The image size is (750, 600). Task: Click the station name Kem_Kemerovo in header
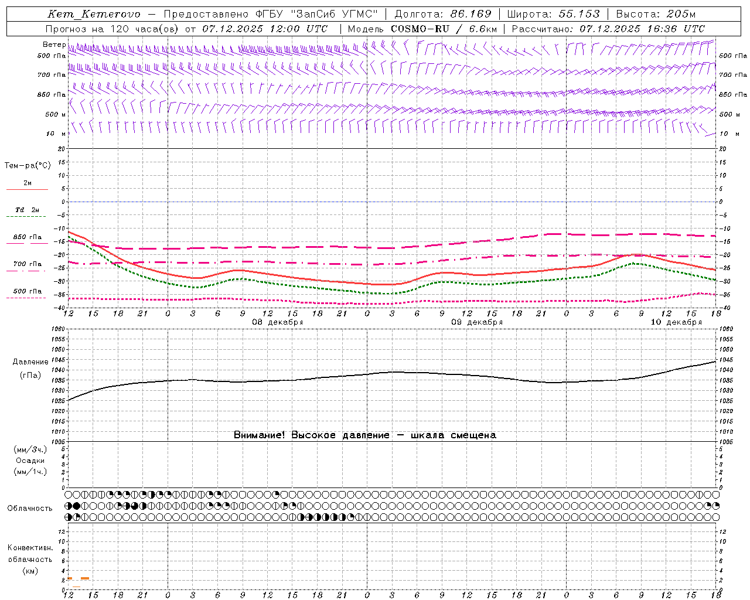94,14
